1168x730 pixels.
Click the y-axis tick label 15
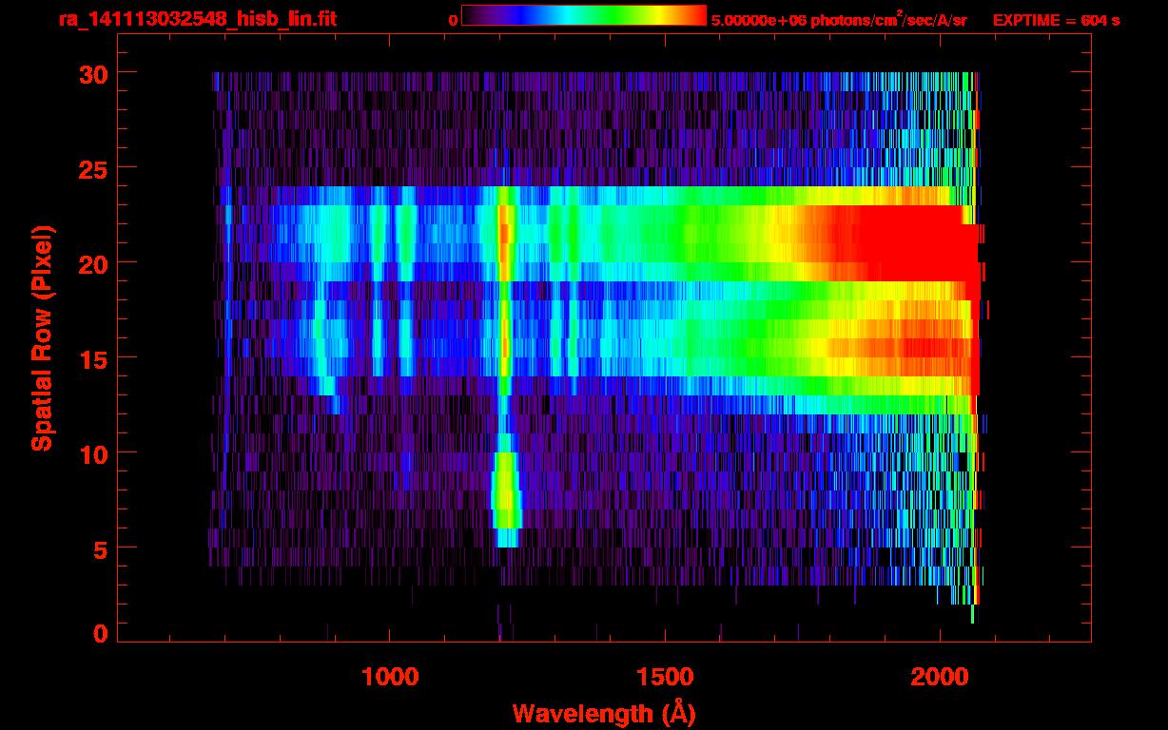tap(91, 358)
